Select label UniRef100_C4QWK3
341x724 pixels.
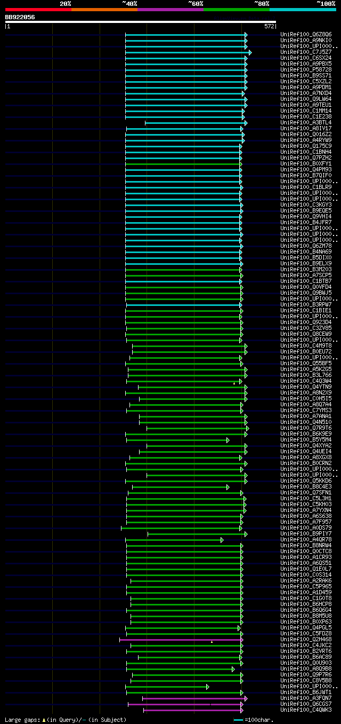click(x=306, y=710)
